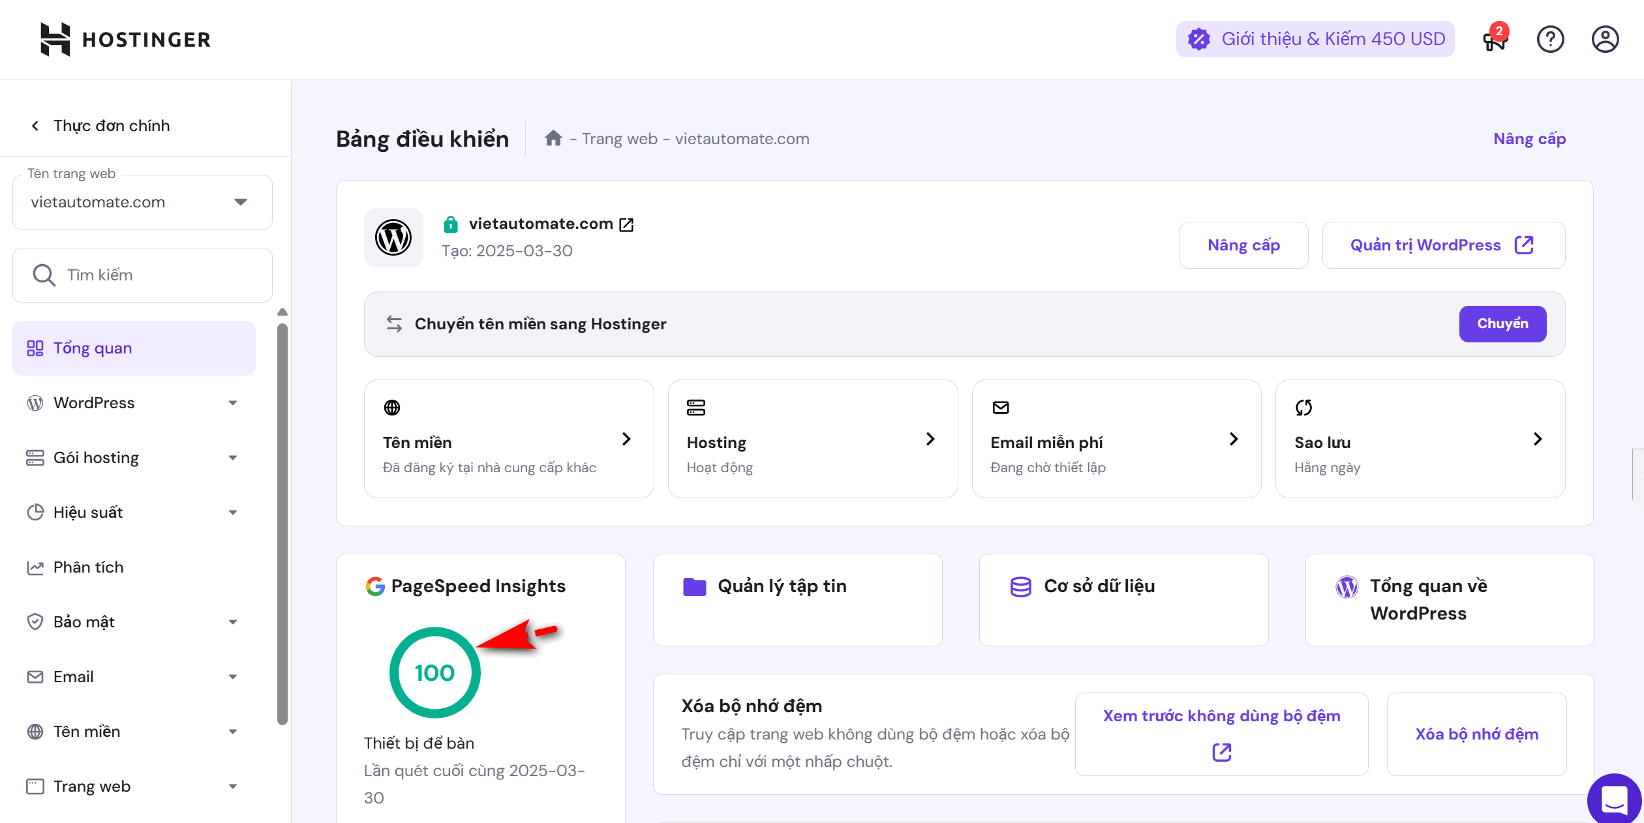Open the notifications megaphone icon
Viewport: 1644px width, 823px height.
point(1495,40)
